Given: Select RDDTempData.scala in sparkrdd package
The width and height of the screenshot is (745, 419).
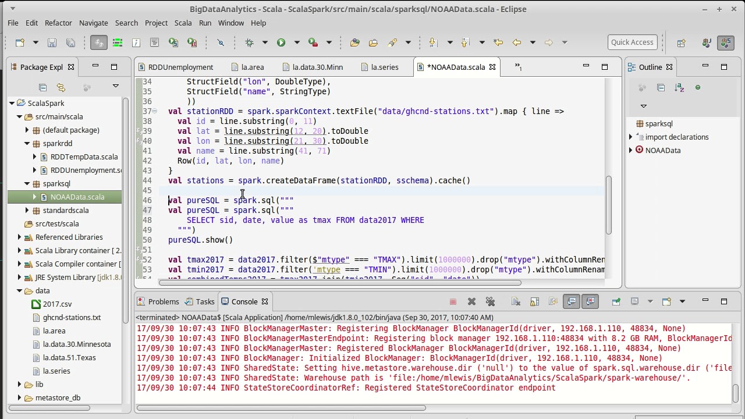Looking at the screenshot, I should click(84, 157).
